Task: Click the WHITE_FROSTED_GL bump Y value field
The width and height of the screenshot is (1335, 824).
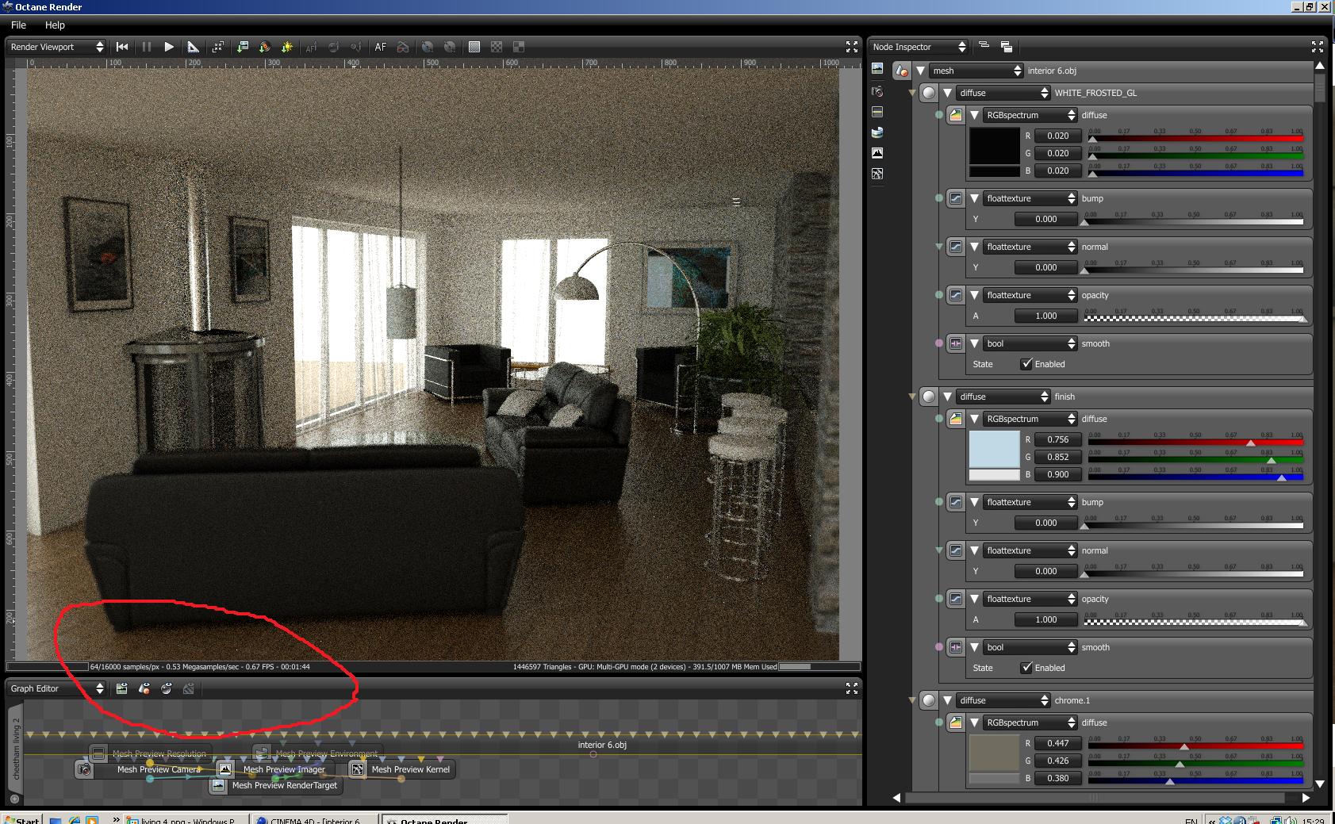Action: point(1045,219)
